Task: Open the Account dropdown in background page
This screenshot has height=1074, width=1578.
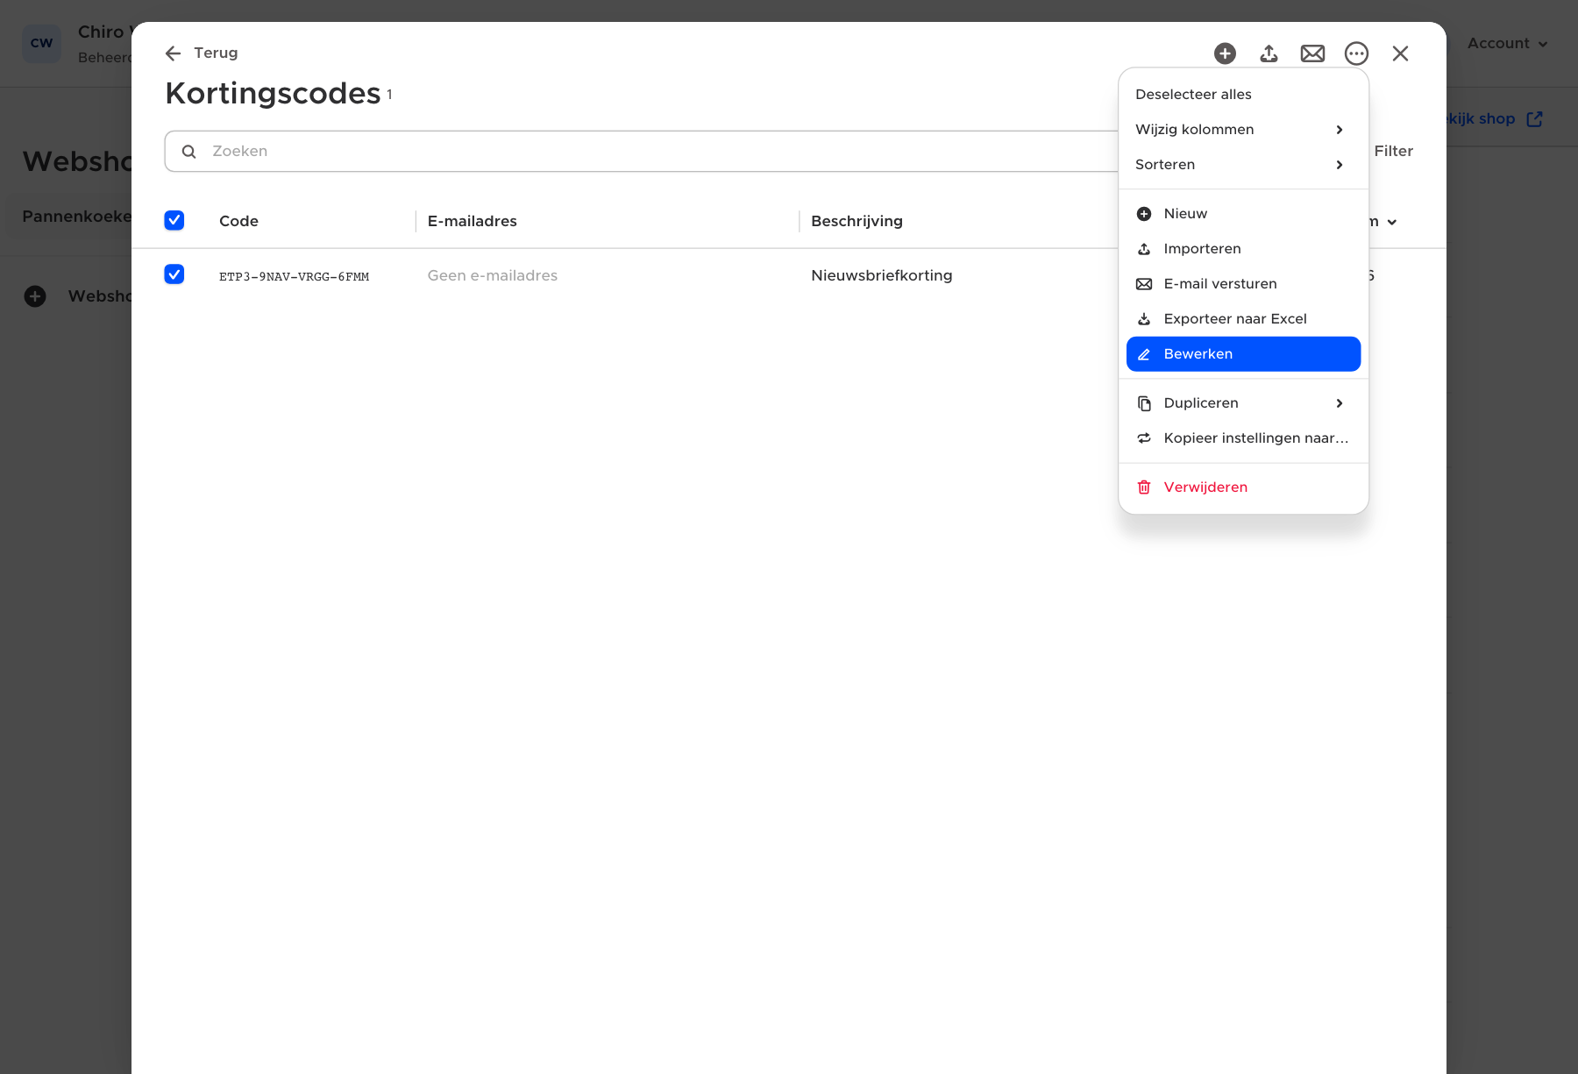Action: pos(1508,43)
